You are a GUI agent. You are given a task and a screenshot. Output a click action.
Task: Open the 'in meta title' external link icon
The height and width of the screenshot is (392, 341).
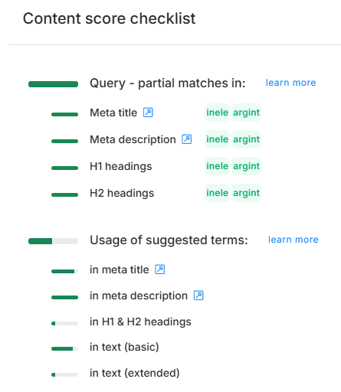pos(160,269)
